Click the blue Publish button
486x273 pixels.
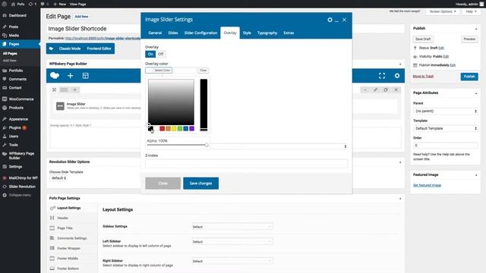point(469,77)
